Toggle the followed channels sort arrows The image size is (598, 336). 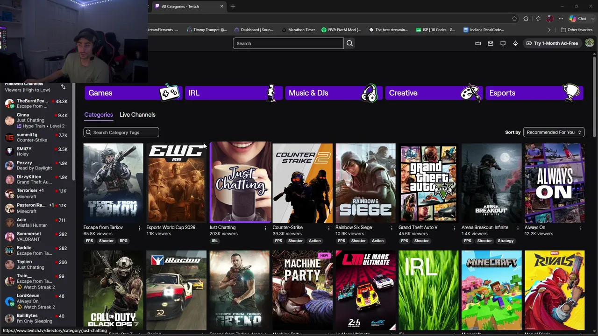coord(63,87)
